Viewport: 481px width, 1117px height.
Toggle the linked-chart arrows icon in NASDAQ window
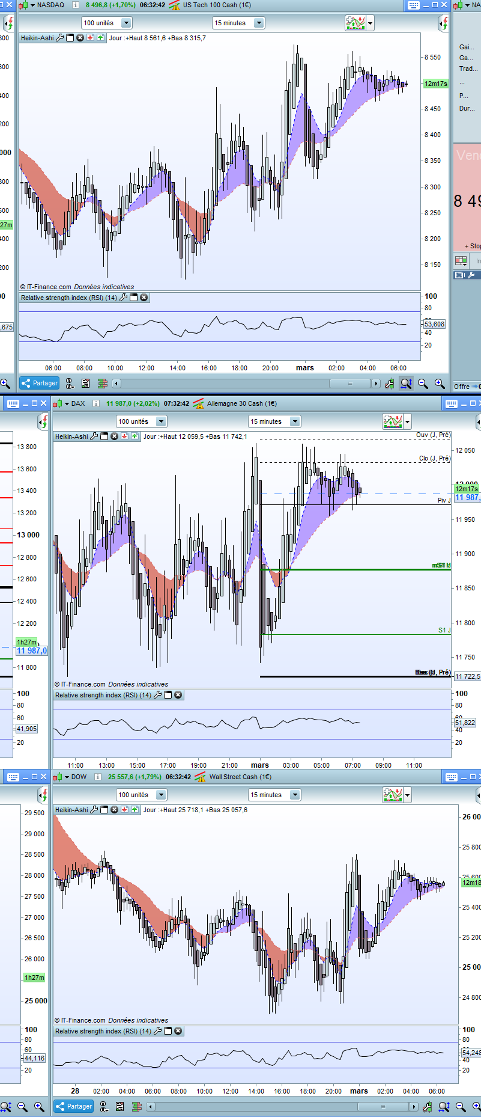pyautogui.click(x=444, y=23)
